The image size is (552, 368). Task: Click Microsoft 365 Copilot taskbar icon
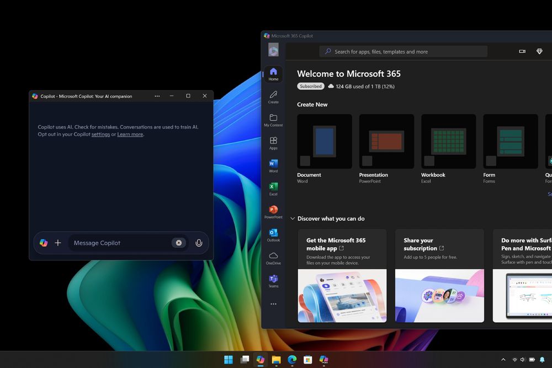(324, 360)
